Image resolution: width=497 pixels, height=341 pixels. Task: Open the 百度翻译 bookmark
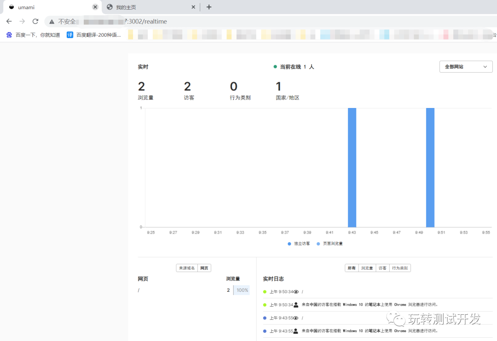(94, 35)
